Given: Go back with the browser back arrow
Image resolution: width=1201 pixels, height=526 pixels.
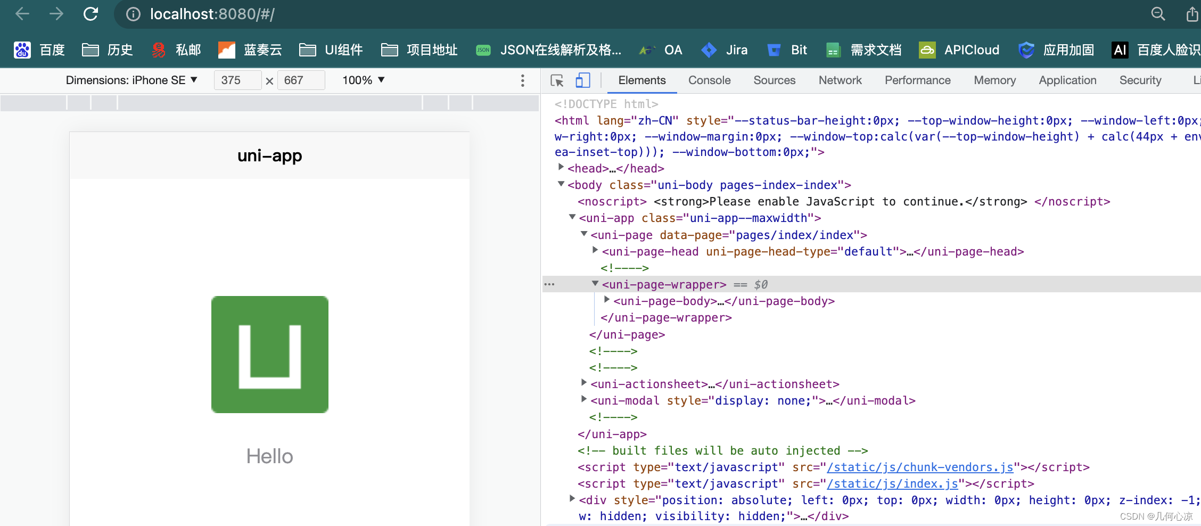Looking at the screenshot, I should 22,14.
